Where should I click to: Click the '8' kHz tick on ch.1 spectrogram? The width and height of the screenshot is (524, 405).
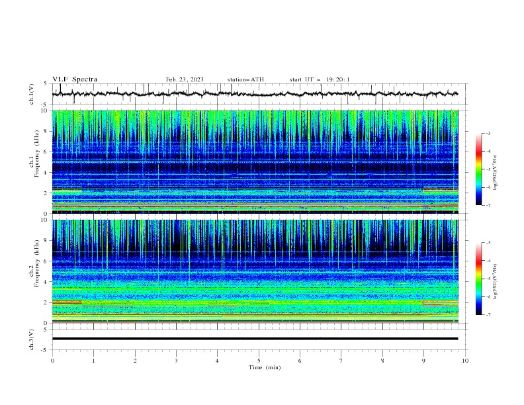[46, 131]
